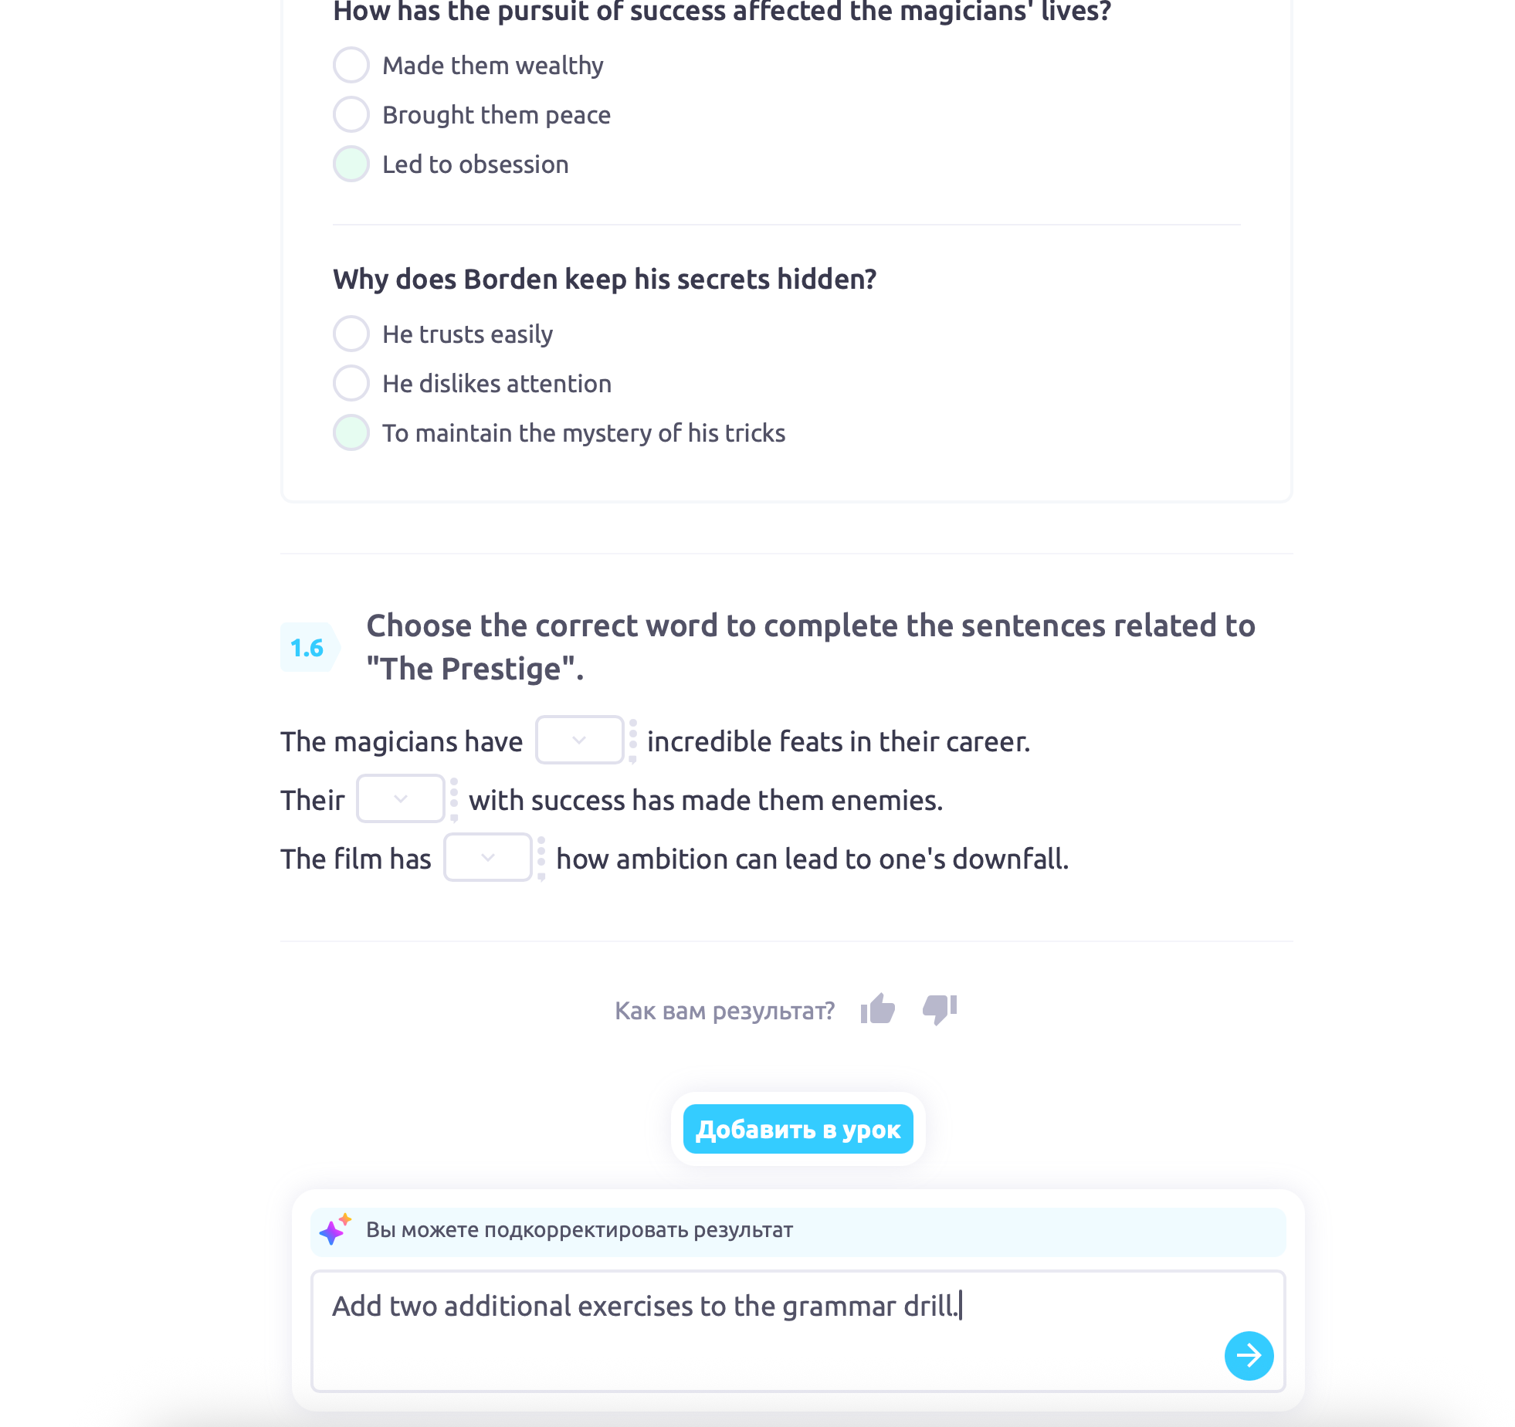Click drag handle beside first sentence dropdown
1515x1427 pixels.
coord(633,741)
